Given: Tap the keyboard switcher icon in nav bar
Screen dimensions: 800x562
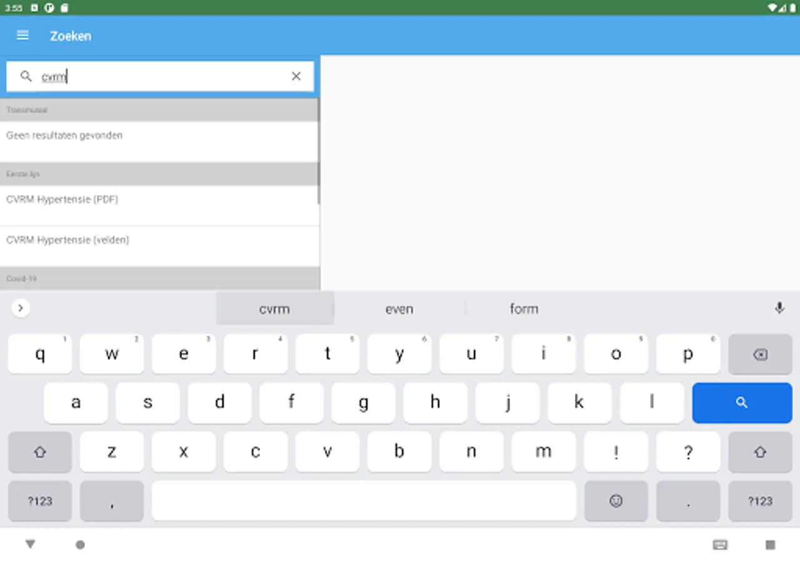Looking at the screenshot, I should click(720, 545).
